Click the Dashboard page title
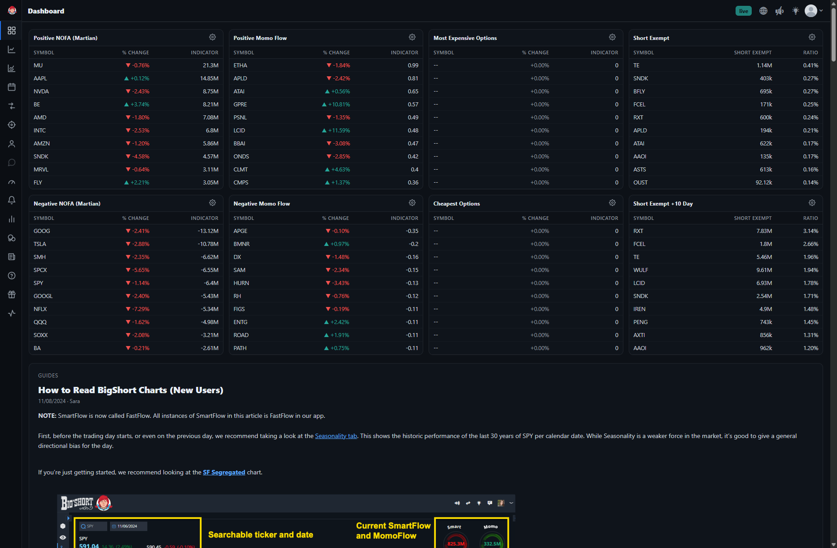 pyautogui.click(x=46, y=11)
